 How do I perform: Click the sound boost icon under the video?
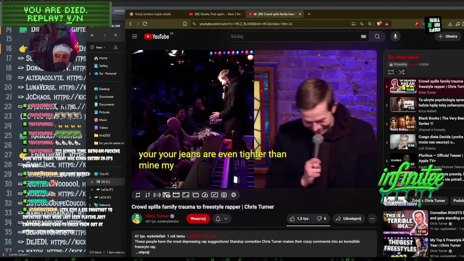click(x=157, y=195)
